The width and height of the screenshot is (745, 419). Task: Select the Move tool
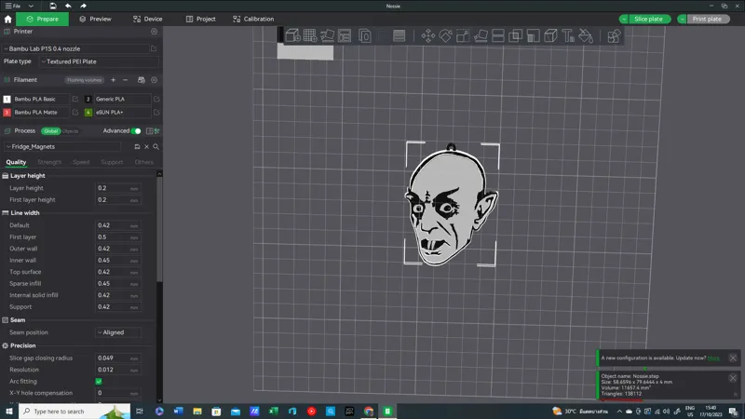click(x=428, y=35)
